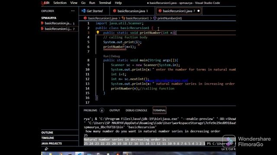This screenshot has height=155, width=277.
Task: Click the icon in the status bar's left corner
Action: [x=46, y=149]
